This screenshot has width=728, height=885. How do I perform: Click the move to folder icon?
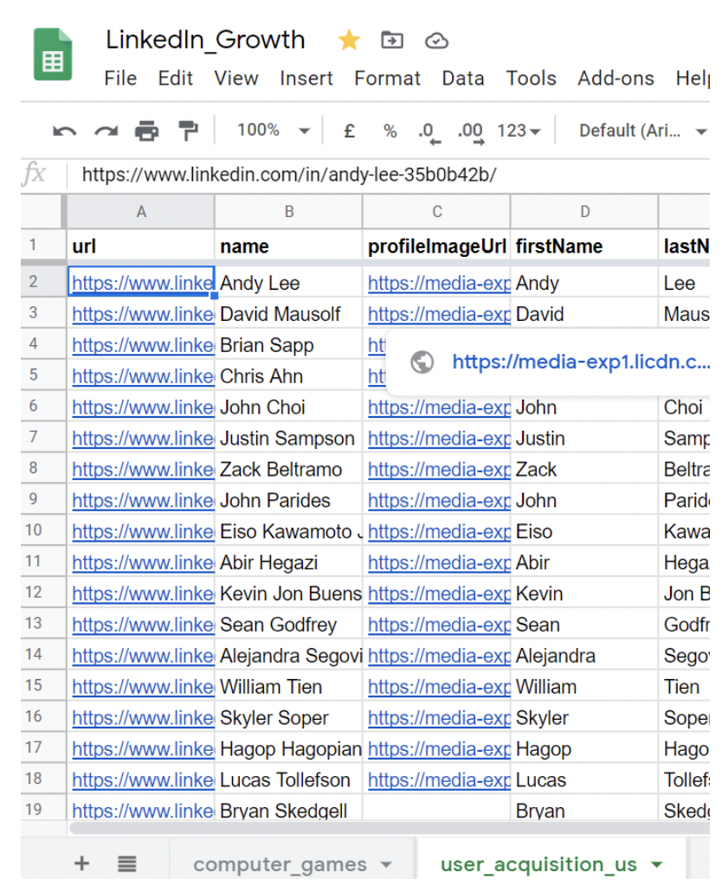point(392,41)
